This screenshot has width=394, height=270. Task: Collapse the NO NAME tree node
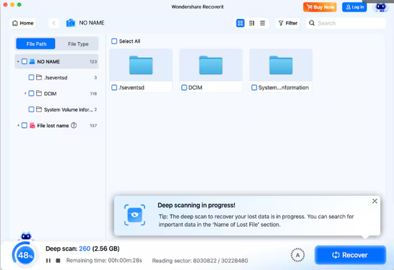[18, 62]
